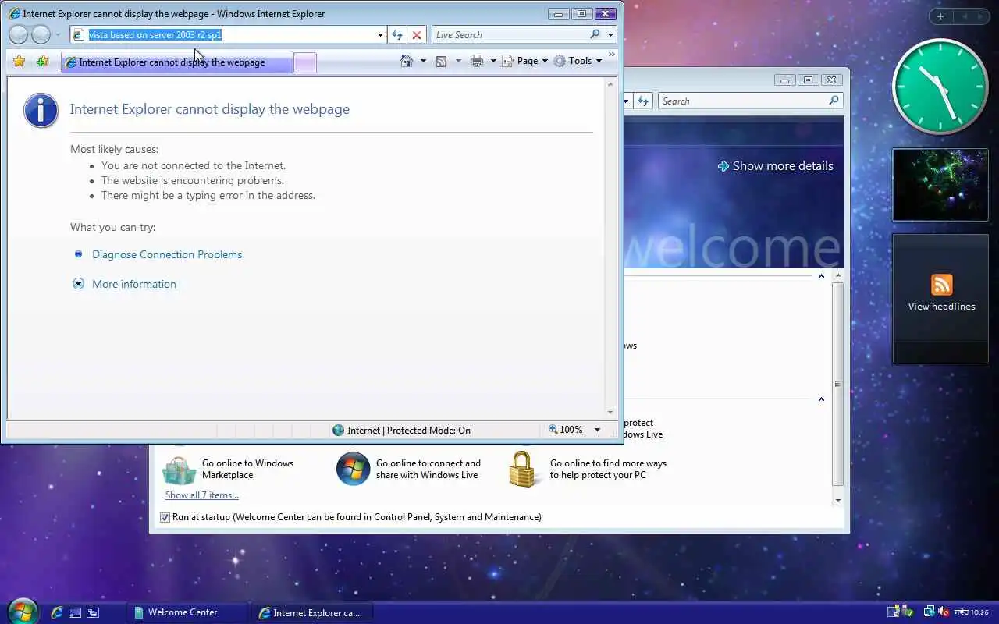Click Go online to help protect your PC
The image size is (999, 624).
click(608, 469)
